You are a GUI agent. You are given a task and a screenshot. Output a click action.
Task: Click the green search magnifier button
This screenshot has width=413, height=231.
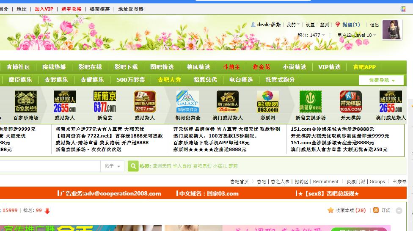133,166
